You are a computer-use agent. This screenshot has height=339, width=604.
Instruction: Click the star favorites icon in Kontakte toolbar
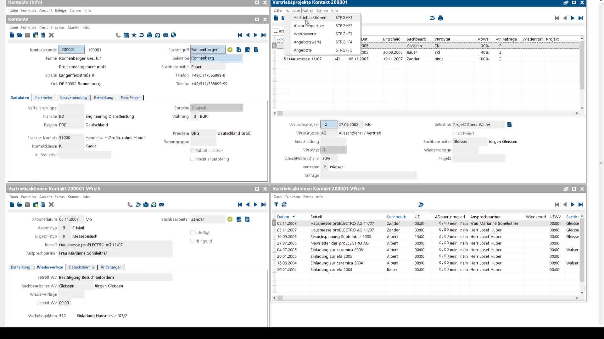[134, 35]
